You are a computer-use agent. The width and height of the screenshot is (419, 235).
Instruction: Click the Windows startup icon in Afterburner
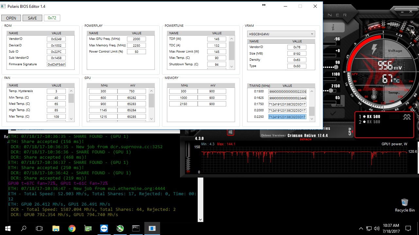[x=230, y=132]
